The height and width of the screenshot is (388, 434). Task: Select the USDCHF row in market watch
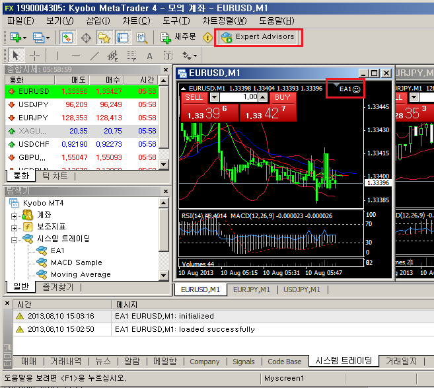[x=82, y=144]
